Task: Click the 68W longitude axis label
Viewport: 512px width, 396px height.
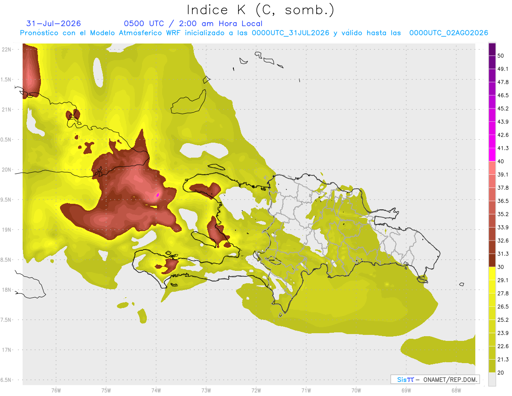Action: tap(456, 390)
